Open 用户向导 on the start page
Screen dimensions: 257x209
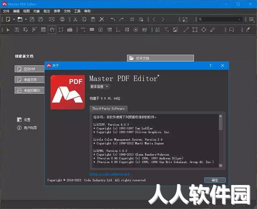pyautogui.click(x=27, y=128)
